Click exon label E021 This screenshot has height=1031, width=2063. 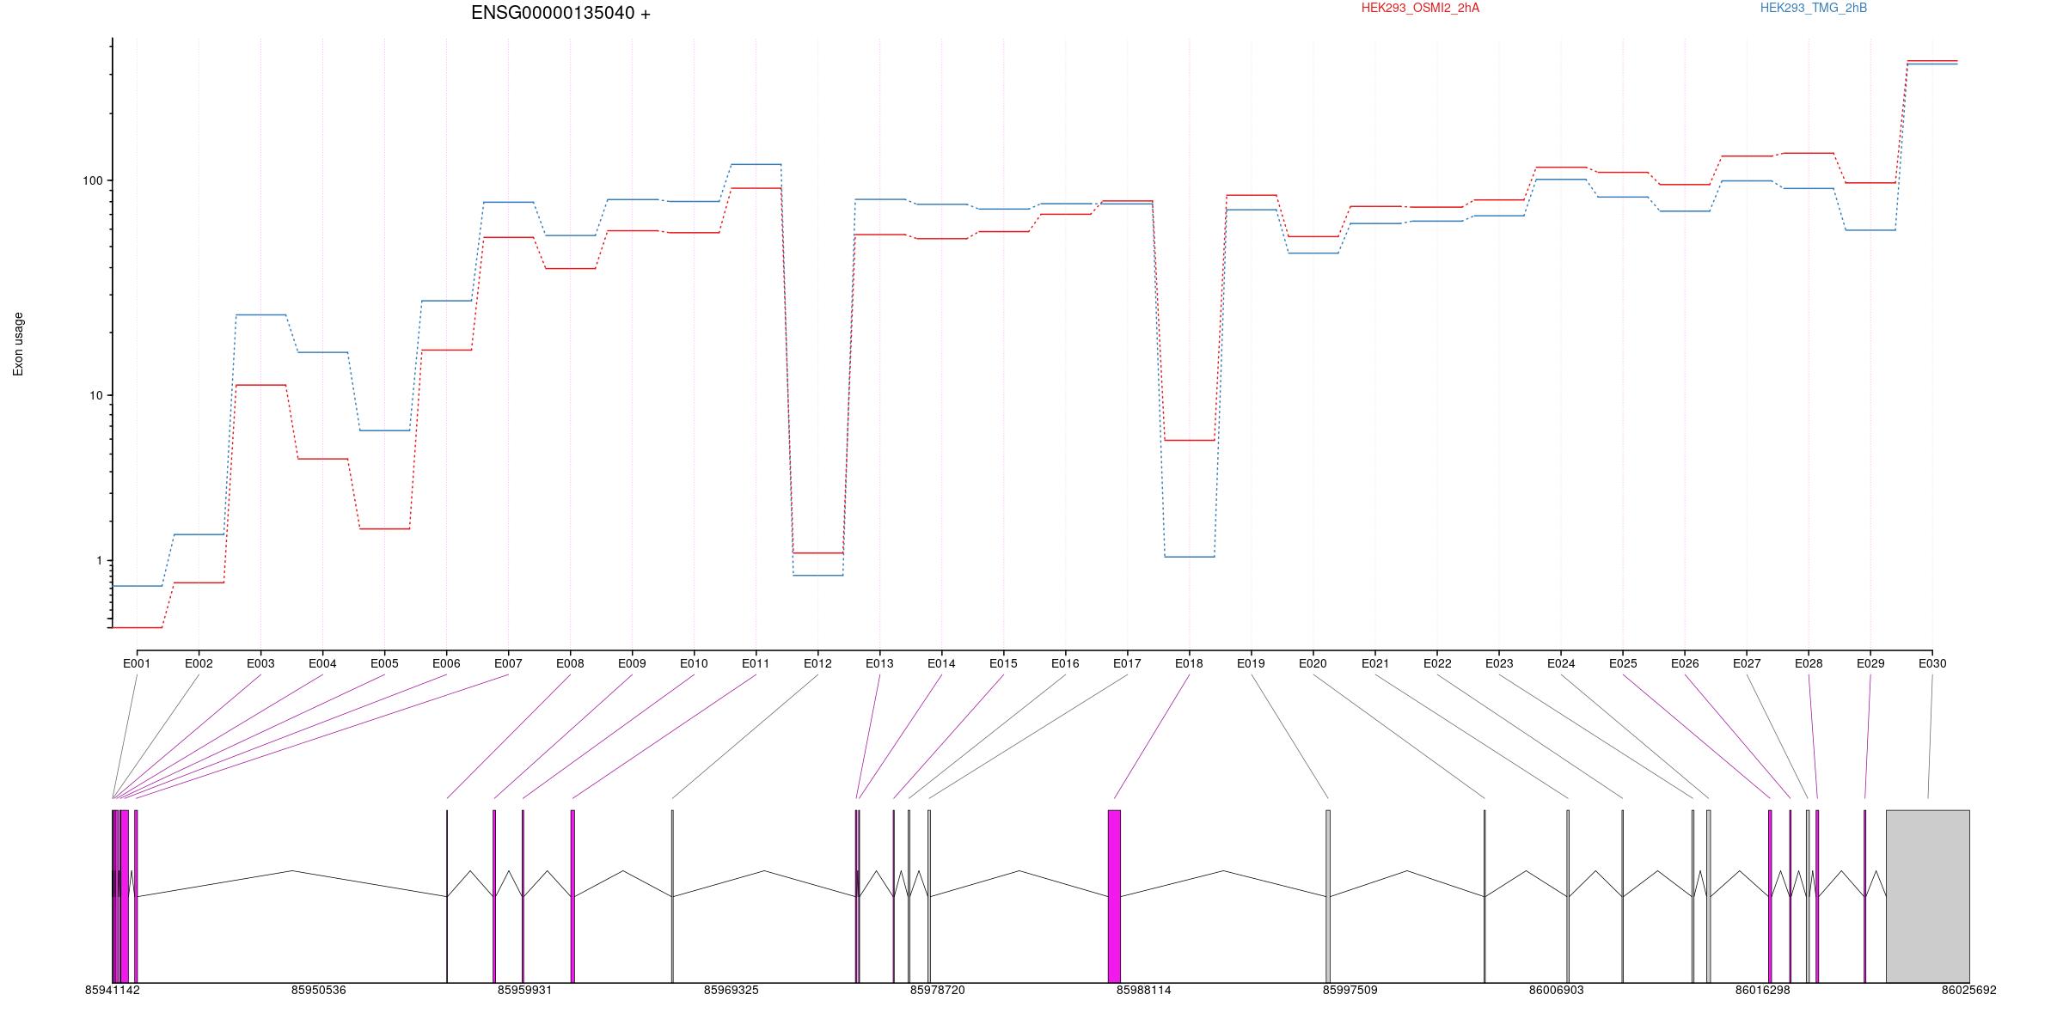point(1375,663)
